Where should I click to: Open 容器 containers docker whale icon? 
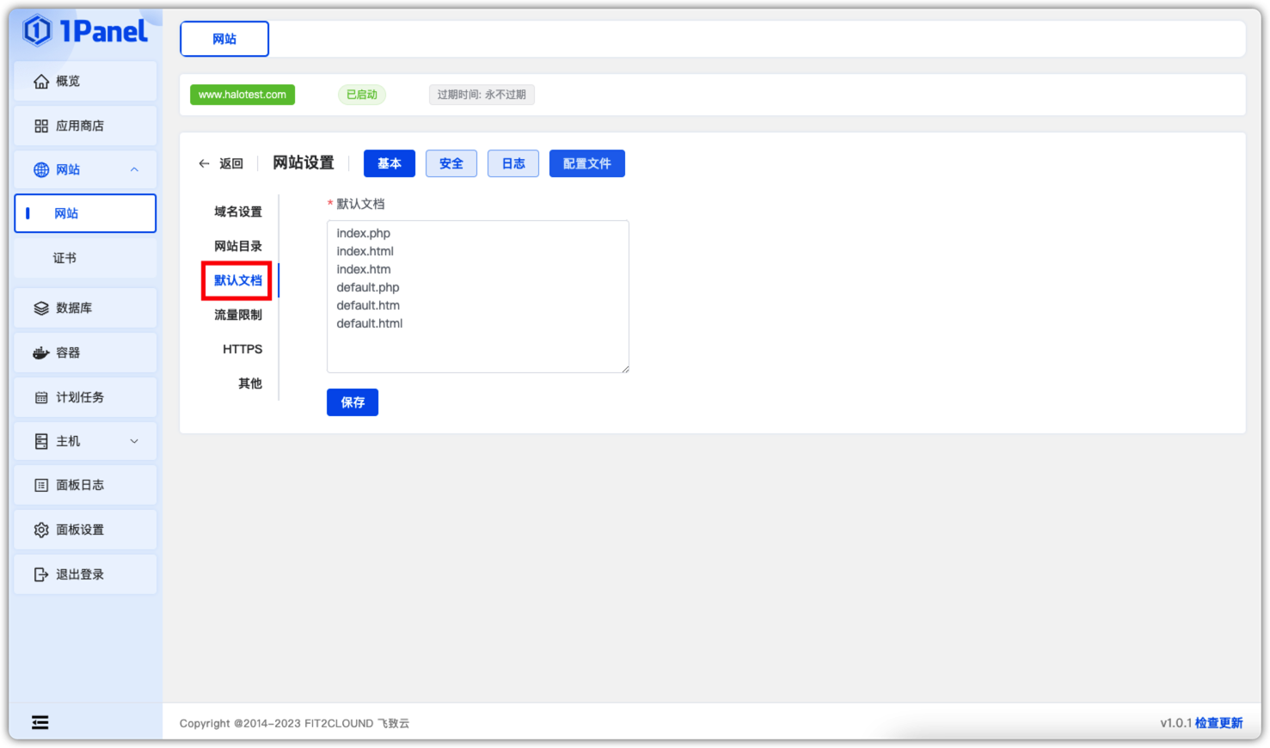[41, 353]
